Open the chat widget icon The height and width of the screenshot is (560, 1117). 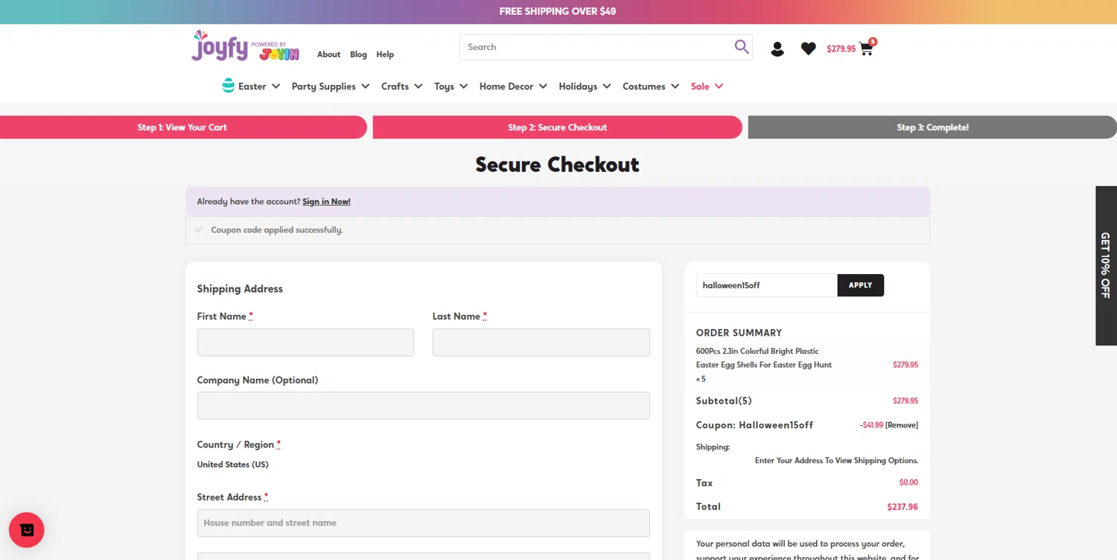pyautogui.click(x=27, y=530)
